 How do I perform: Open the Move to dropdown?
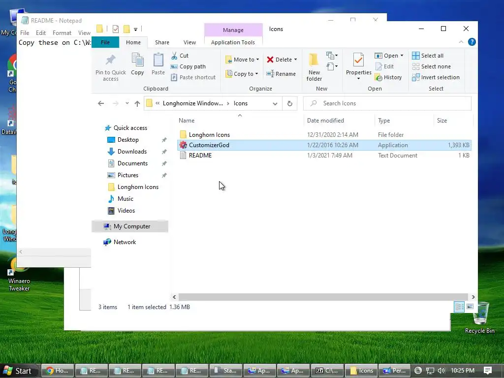(242, 60)
